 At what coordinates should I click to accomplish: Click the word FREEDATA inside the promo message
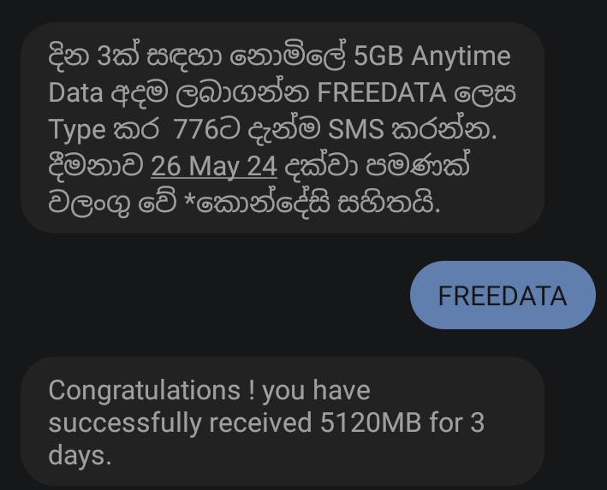pos(381,93)
